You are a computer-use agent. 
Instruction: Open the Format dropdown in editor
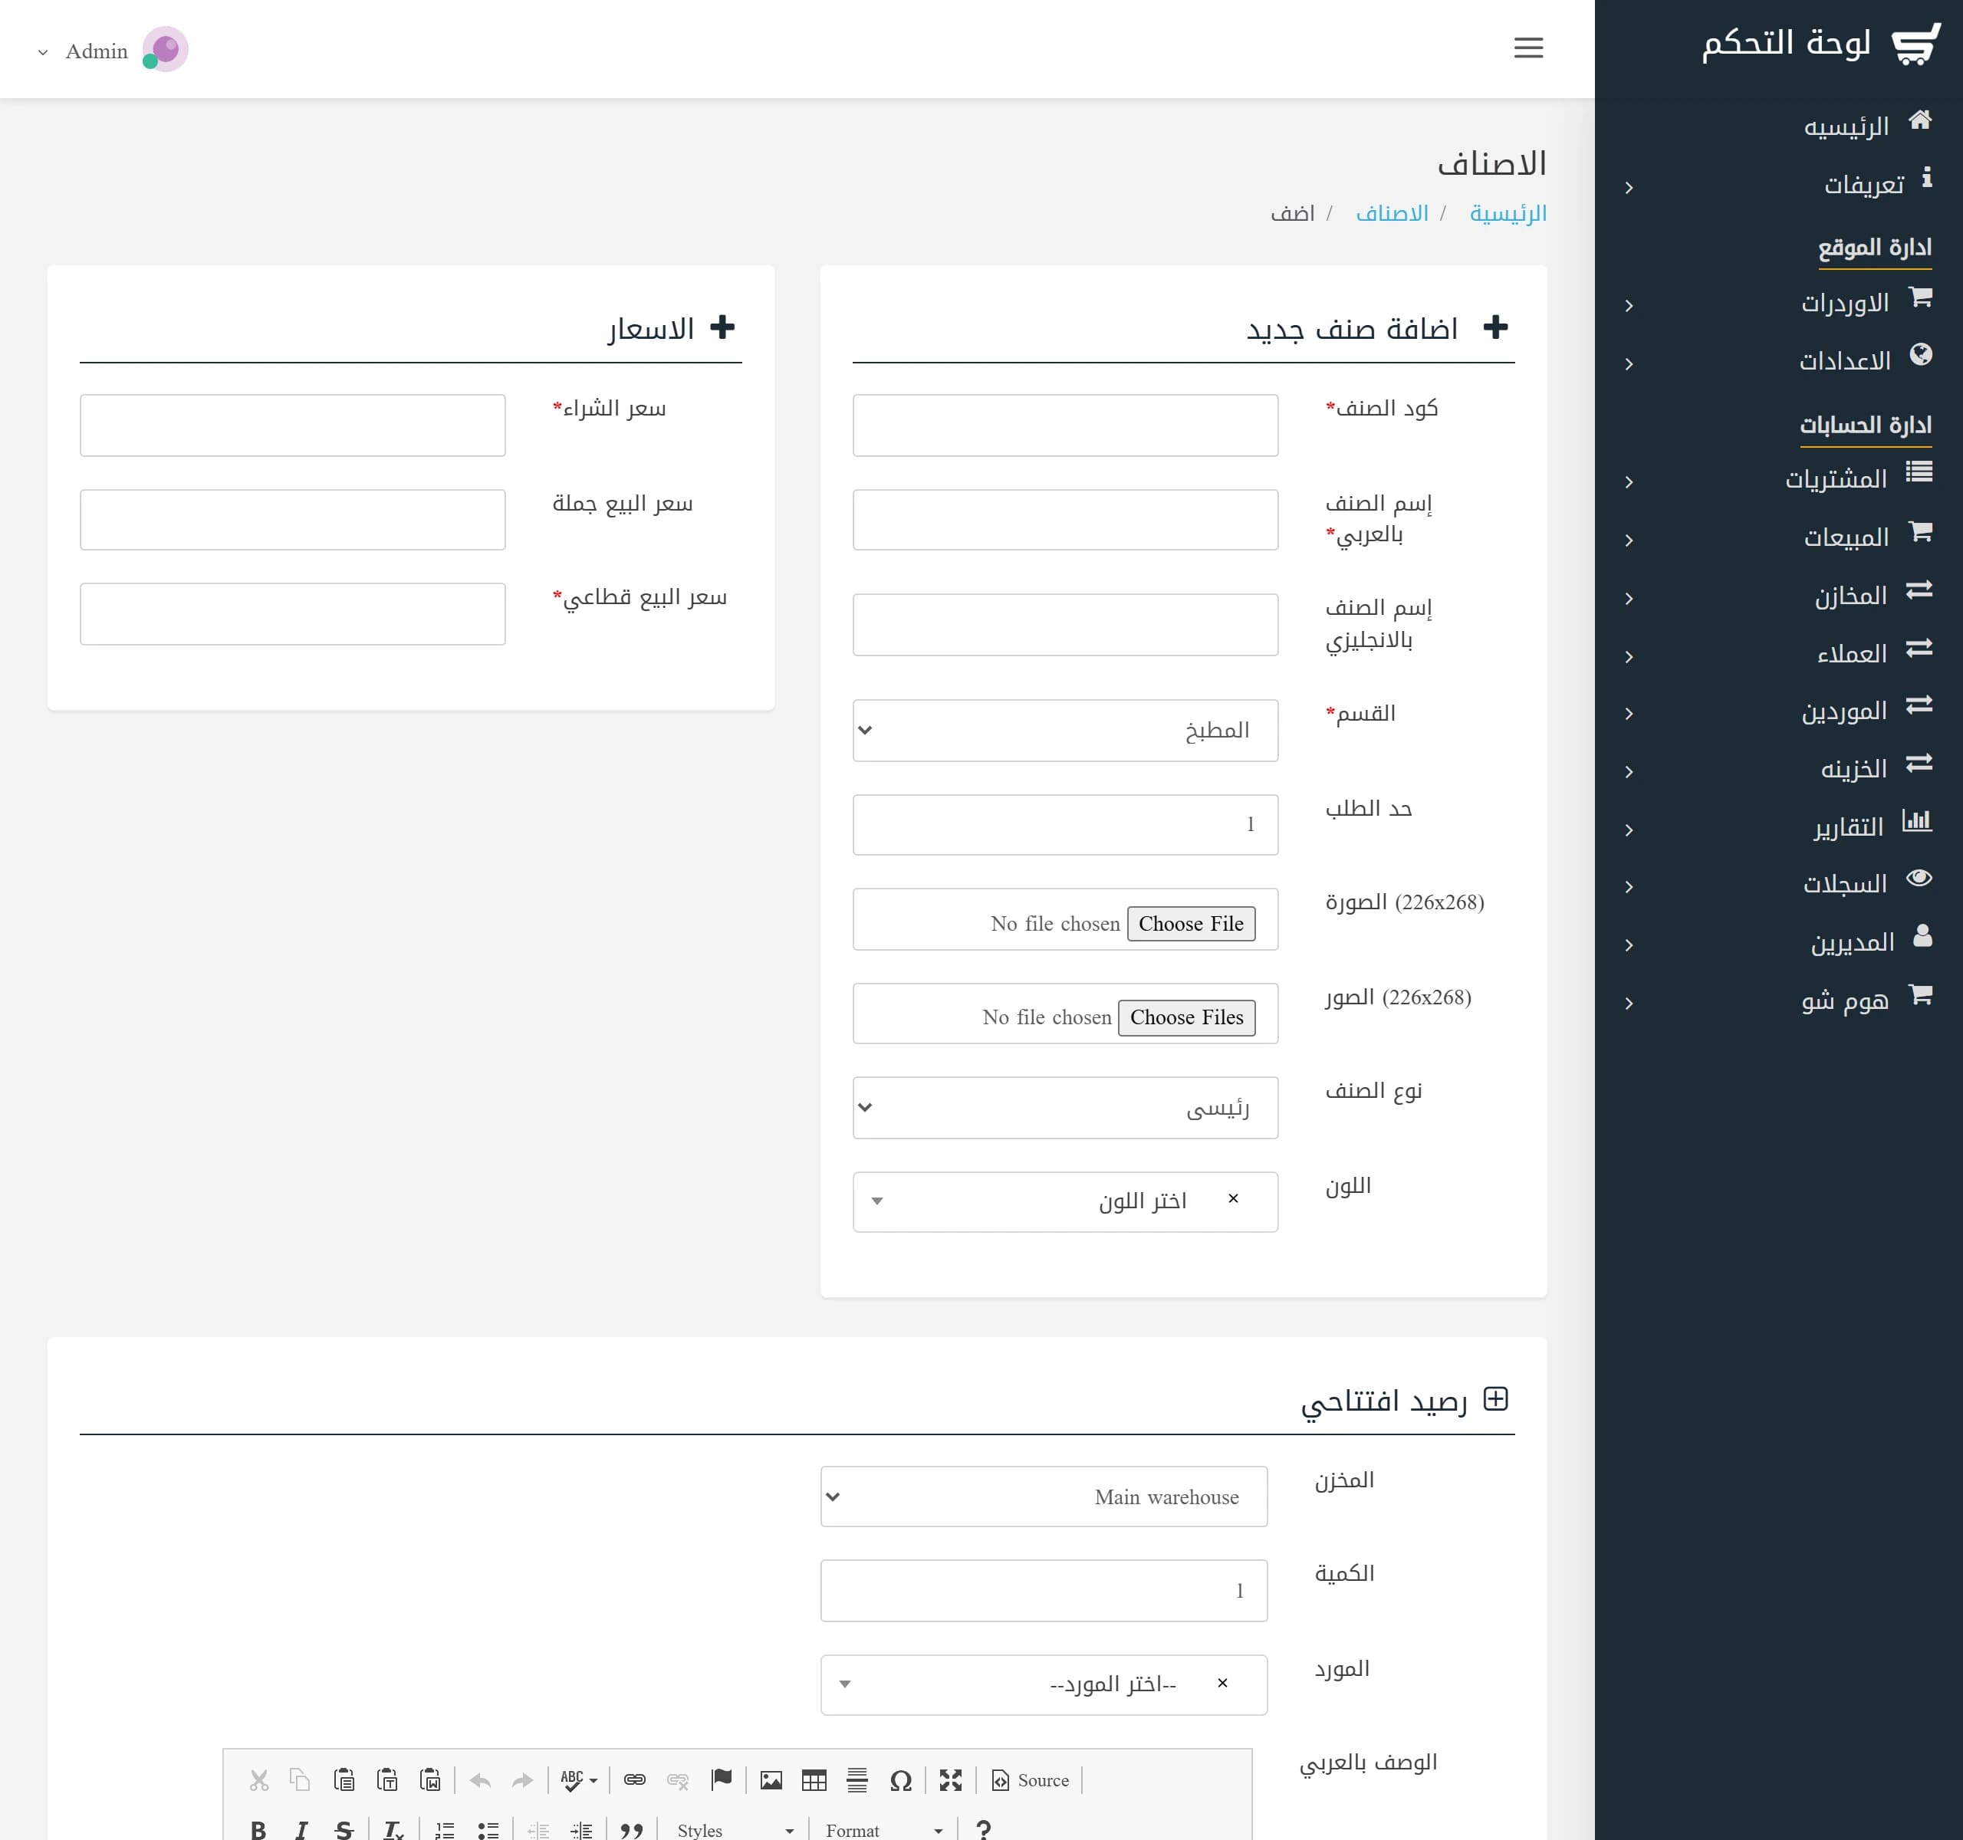coord(884,1829)
